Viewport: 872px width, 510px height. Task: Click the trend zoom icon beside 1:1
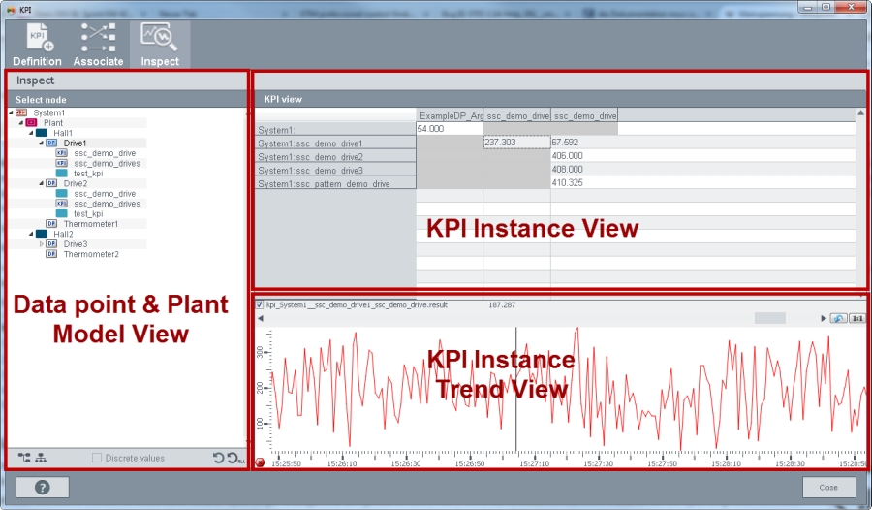pos(839,318)
